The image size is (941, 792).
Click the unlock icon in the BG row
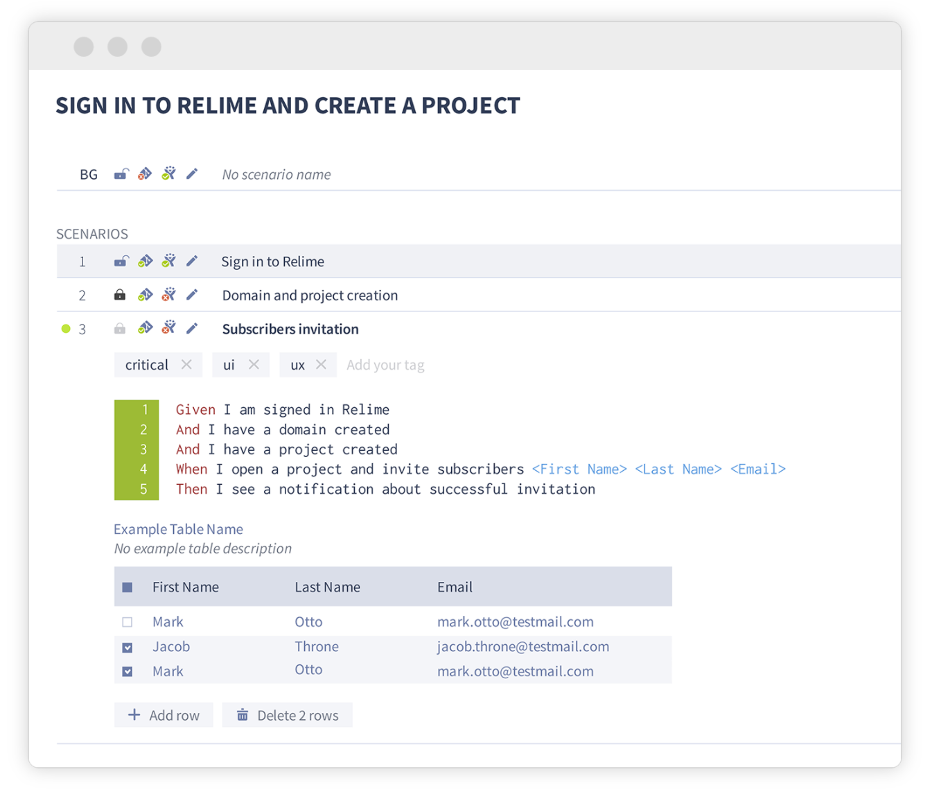tap(121, 174)
